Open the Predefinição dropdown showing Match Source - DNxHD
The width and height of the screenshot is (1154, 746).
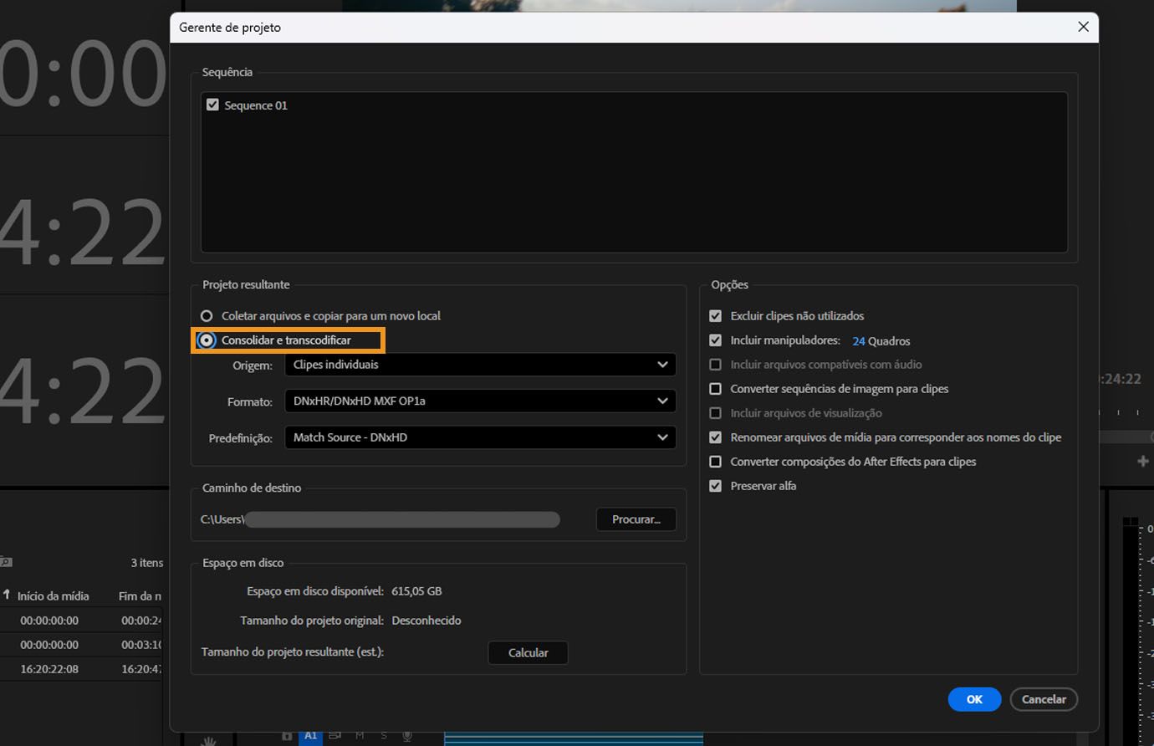(480, 437)
